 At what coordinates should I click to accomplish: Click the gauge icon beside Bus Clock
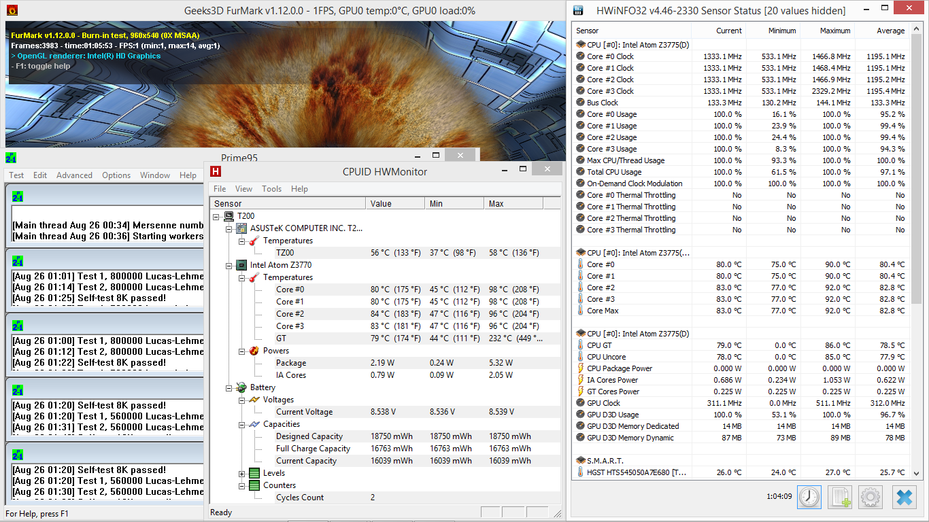click(x=581, y=103)
